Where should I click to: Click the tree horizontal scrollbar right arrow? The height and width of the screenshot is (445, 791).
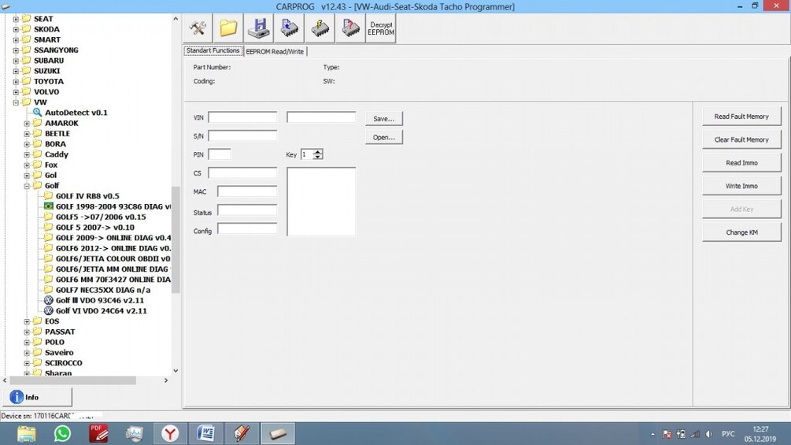click(166, 380)
